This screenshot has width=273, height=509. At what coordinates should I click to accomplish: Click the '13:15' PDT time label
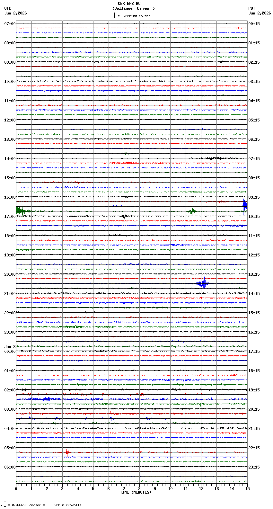(254, 274)
